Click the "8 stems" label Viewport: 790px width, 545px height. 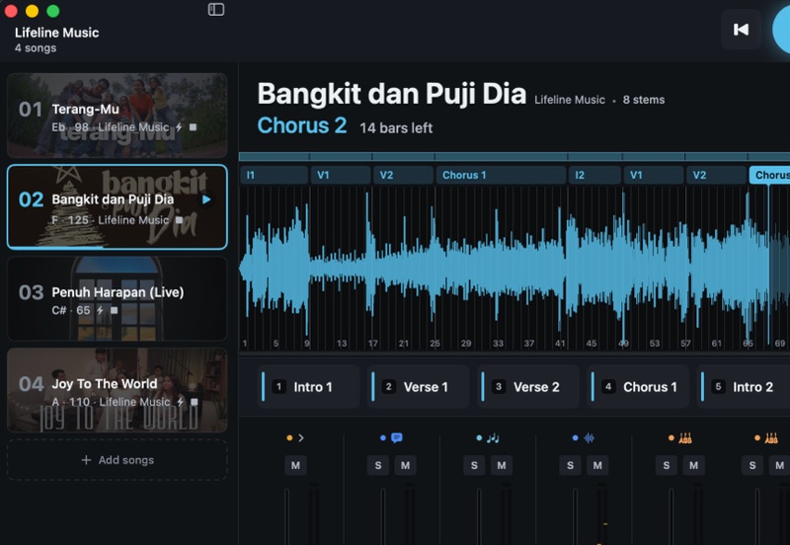(644, 100)
